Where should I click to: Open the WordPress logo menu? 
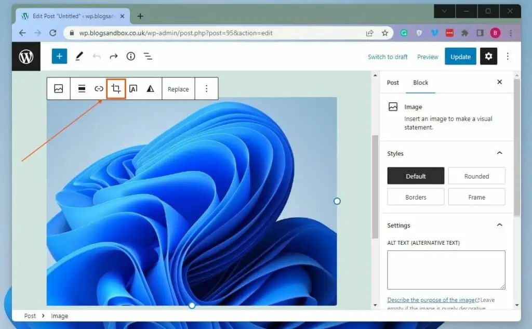(26, 56)
